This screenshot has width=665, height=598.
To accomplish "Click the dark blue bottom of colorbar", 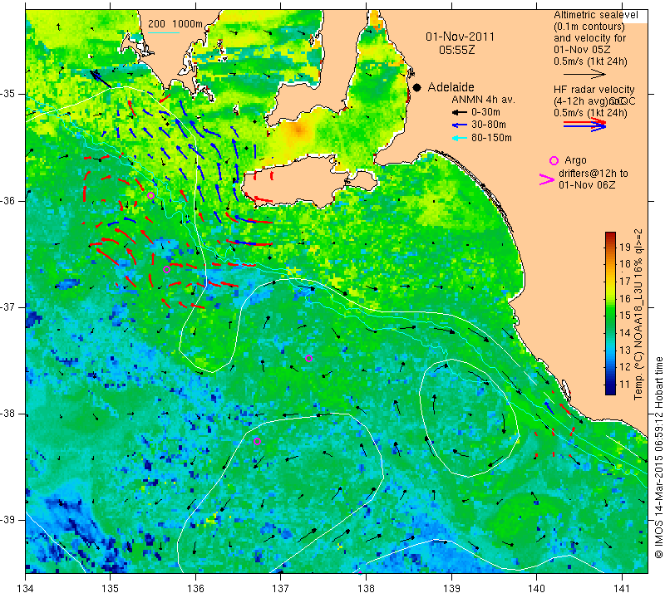I will (x=610, y=390).
